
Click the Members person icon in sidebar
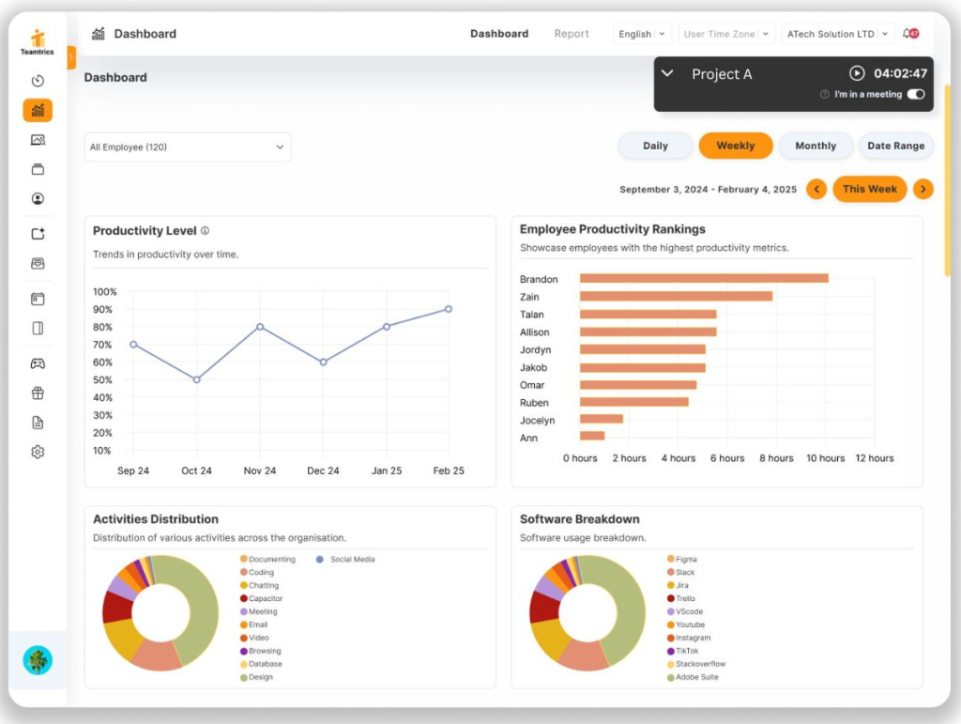(x=38, y=199)
